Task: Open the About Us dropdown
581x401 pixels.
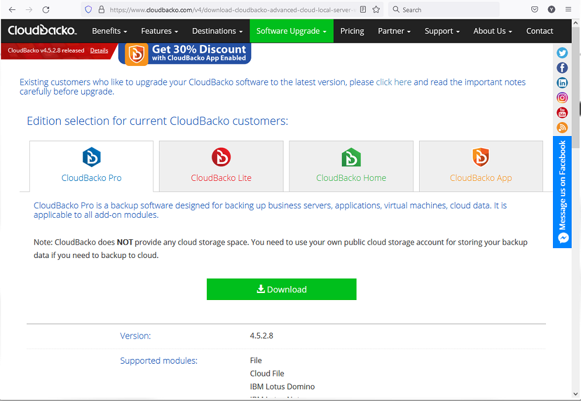Action: click(492, 31)
